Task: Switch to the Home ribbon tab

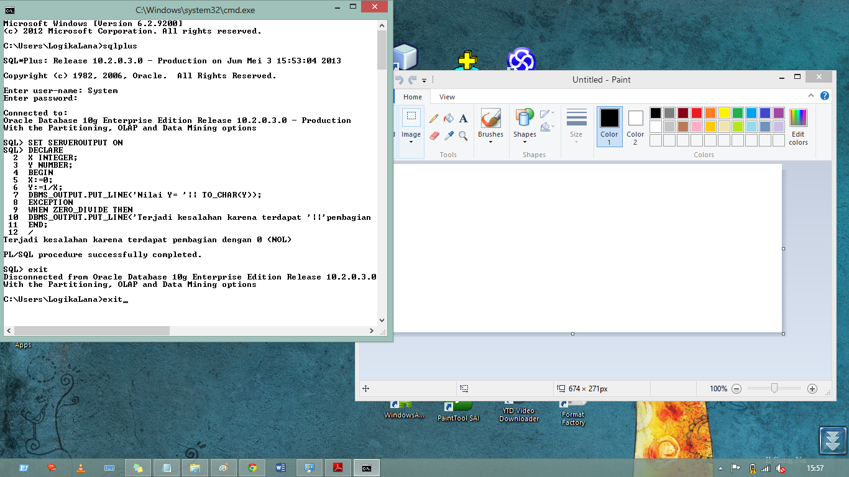Action: pyautogui.click(x=413, y=97)
